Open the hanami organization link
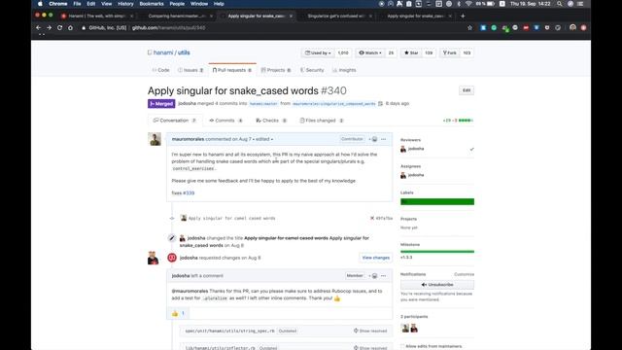 tap(163, 52)
